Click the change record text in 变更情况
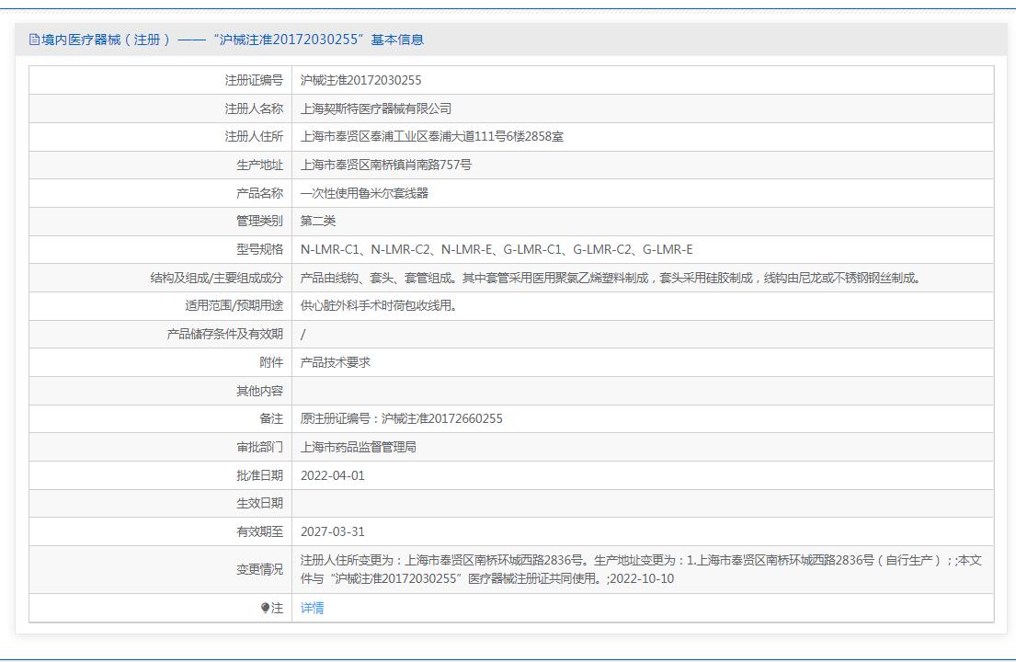Viewport: 1016px width, 662px height. click(641, 569)
